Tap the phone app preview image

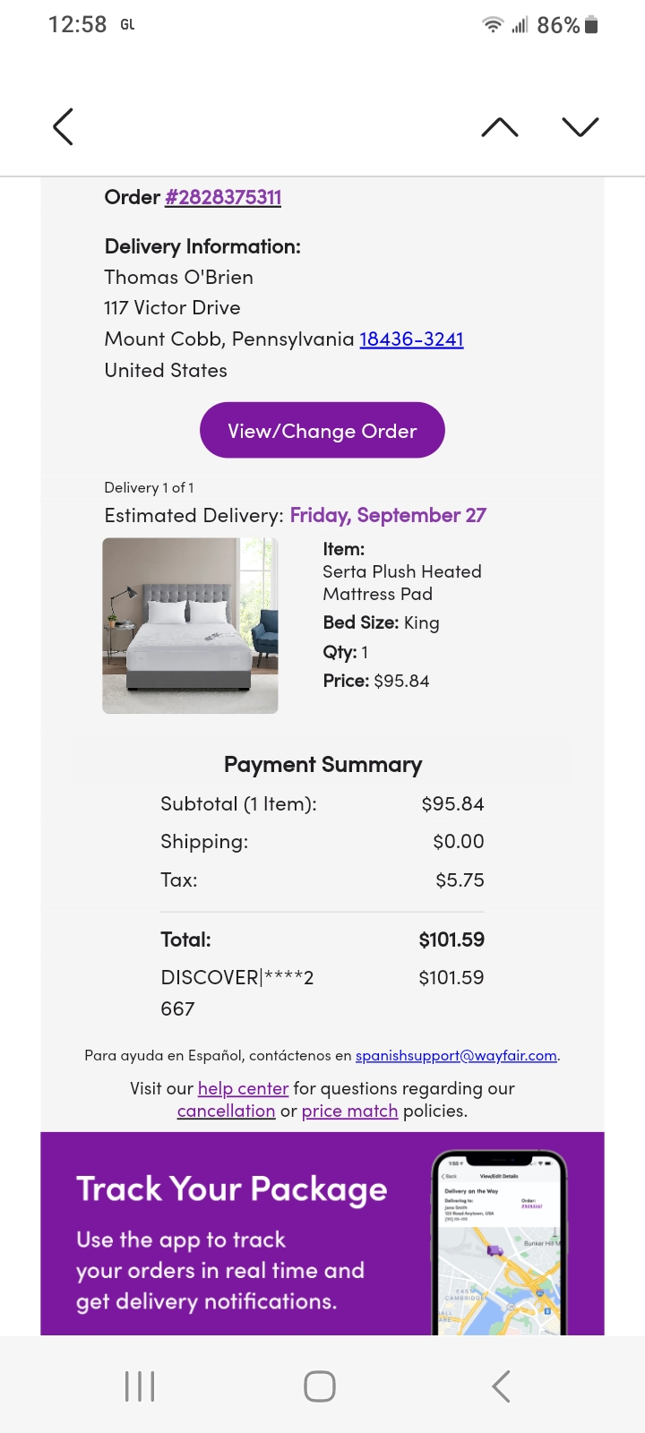(500, 1243)
